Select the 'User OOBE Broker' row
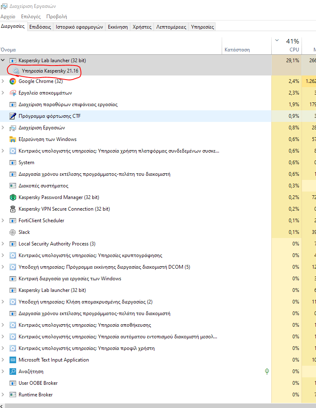 click(158, 383)
